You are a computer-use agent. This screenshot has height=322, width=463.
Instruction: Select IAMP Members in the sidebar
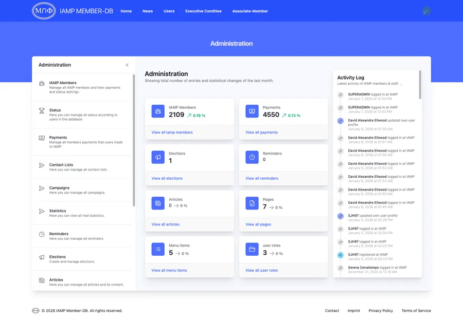82,87
